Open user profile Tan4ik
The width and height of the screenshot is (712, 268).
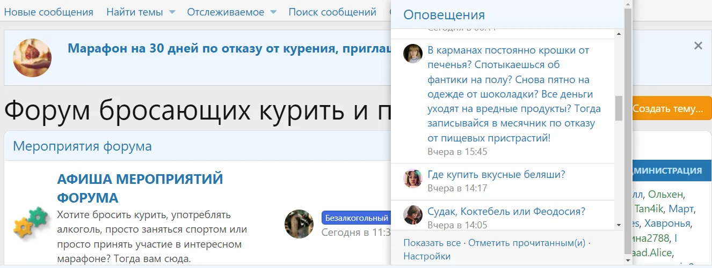(x=649, y=209)
